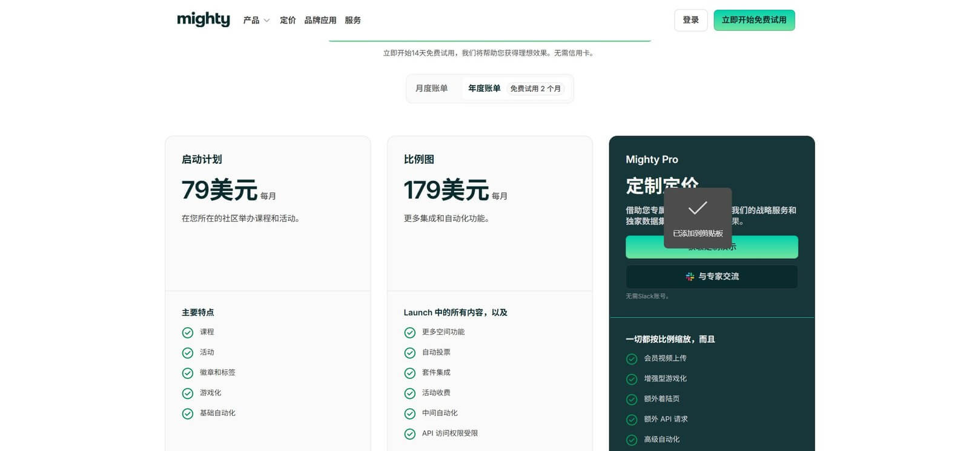Click the 免费试用 2 个月 badge
This screenshot has height=451, width=969.
535,89
